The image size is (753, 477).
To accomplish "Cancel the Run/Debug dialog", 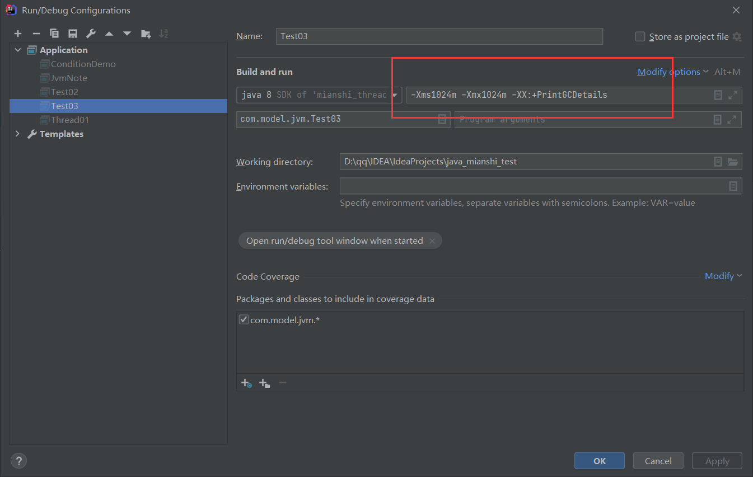I will (658, 461).
